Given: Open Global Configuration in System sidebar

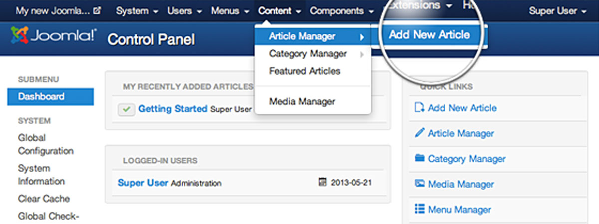Looking at the screenshot, I should pyautogui.click(x=45, y=144).
